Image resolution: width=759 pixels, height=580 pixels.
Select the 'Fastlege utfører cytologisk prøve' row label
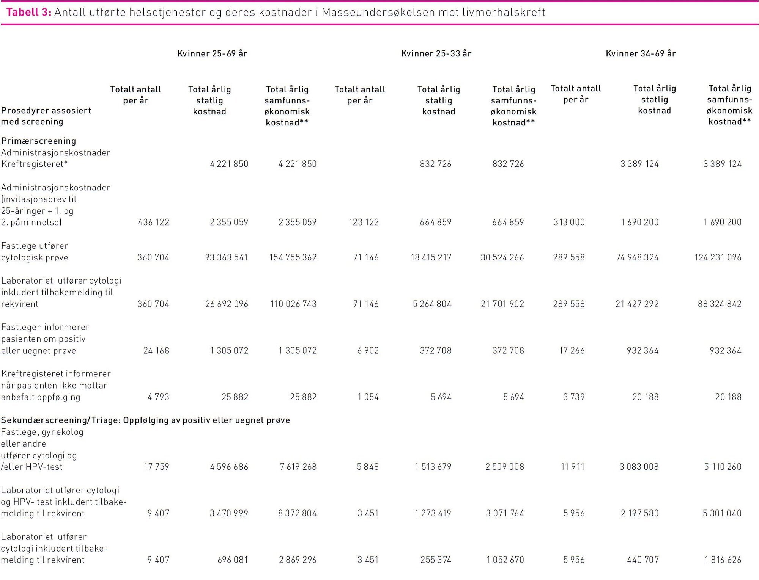pyautogui.click(x=35, y=251)
